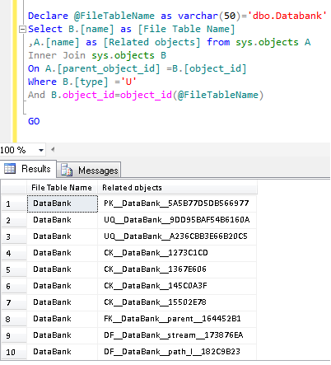The image size is (331, 365).
Task: Click the Messages tab page icon
Action: coord(67,170)
